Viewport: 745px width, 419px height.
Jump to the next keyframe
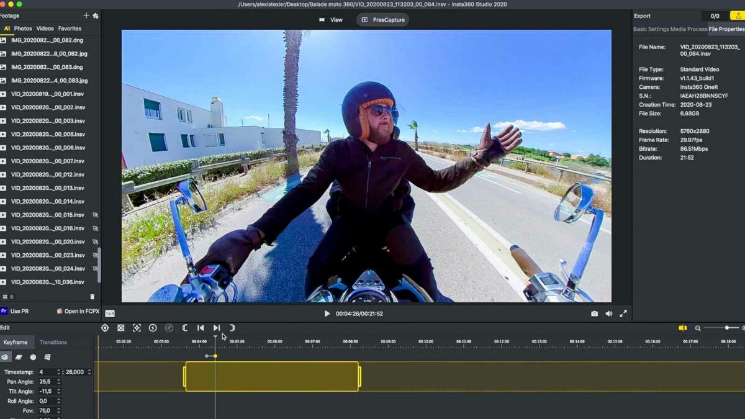216,327
